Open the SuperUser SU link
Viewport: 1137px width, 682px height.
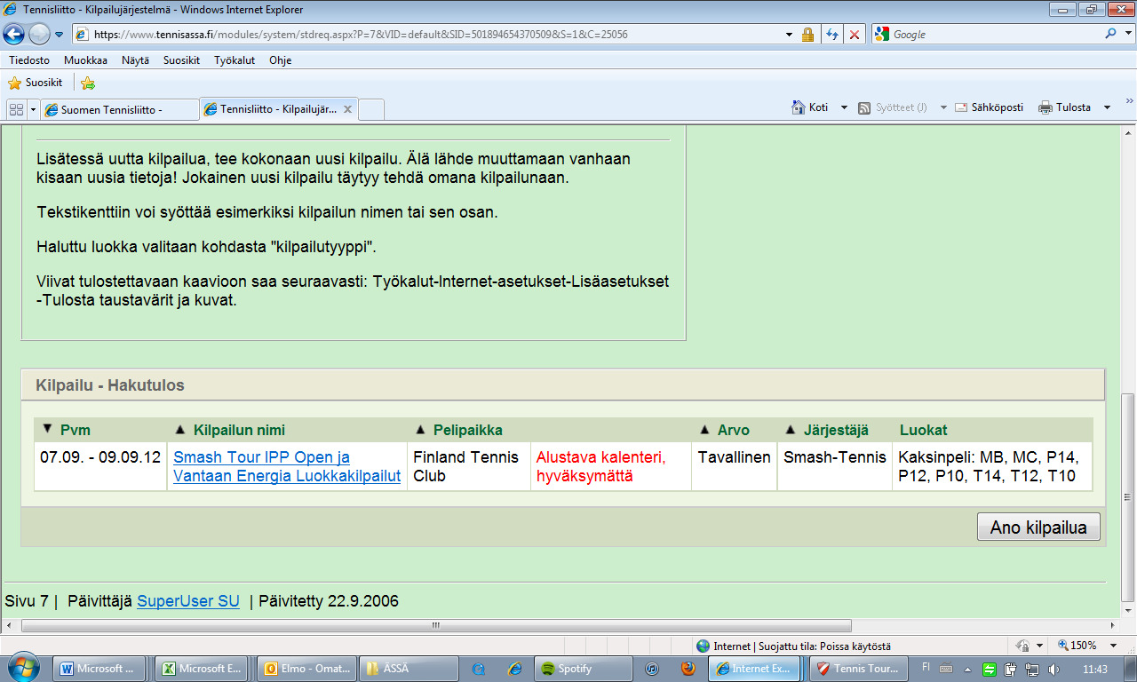coord(188,601)
